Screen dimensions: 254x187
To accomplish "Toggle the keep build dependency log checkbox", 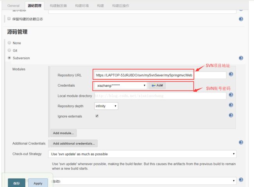I will (9, 19).
